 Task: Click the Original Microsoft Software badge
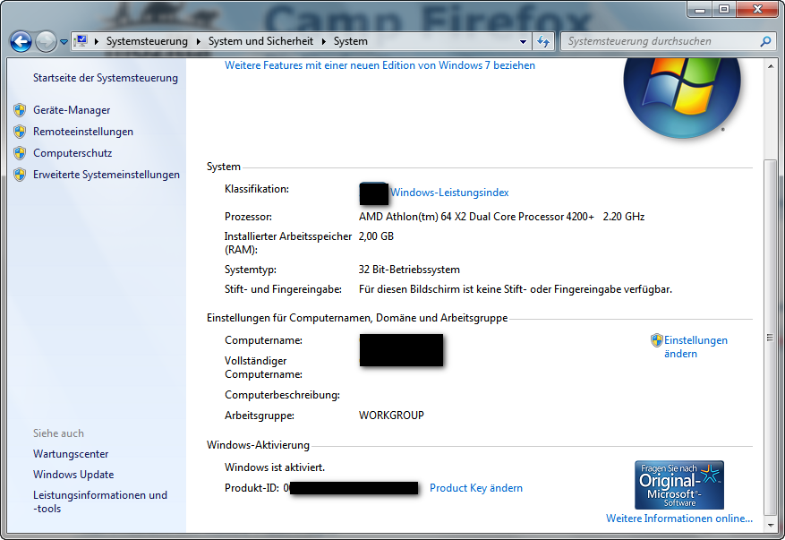(679, 484)
